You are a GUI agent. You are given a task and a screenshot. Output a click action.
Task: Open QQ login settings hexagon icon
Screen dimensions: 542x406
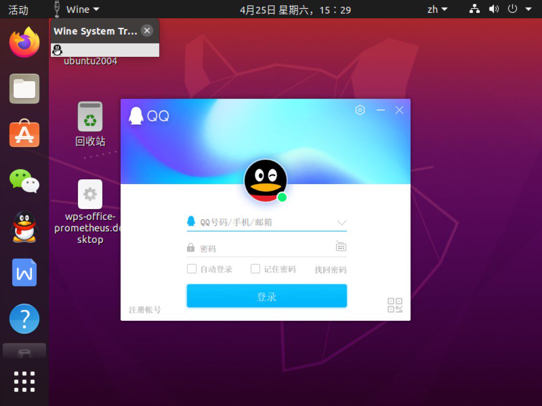click(x=360, y=110)
